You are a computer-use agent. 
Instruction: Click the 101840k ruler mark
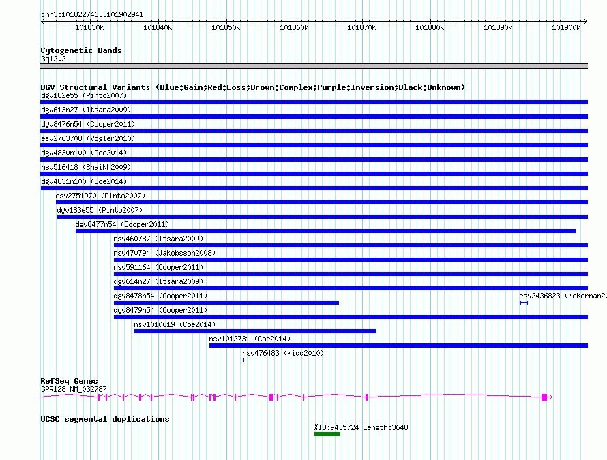158,27
